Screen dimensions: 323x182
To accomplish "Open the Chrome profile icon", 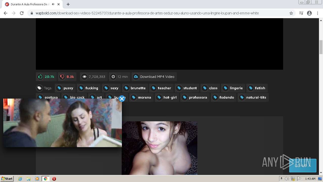I will pos(309,13).
